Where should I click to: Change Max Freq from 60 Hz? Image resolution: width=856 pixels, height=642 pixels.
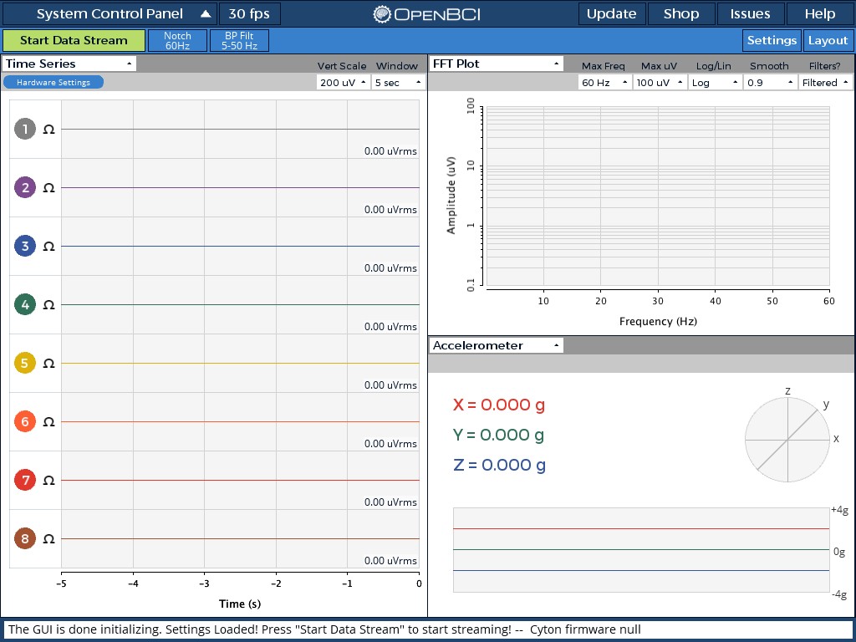[605, 83]
